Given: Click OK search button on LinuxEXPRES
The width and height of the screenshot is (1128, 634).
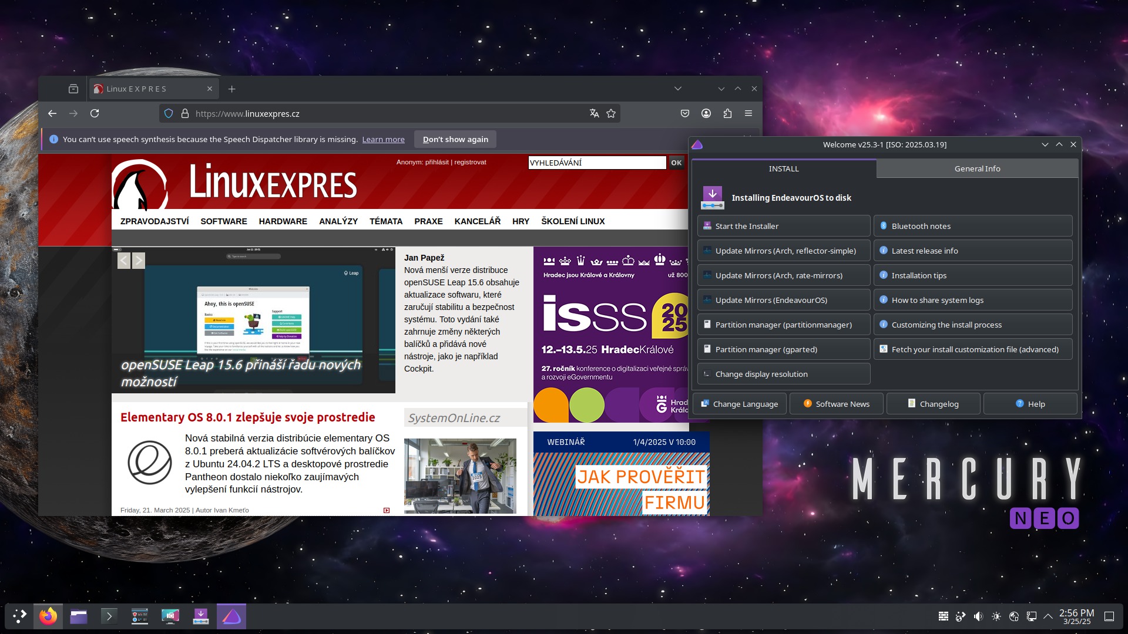Looking at the screenshot, I should click(x=677, y=163).
